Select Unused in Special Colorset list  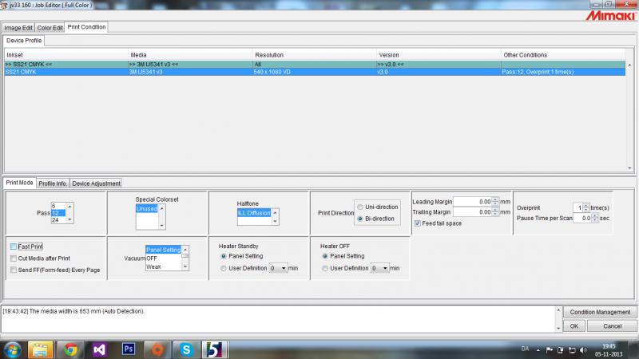[x=147, y=209]
